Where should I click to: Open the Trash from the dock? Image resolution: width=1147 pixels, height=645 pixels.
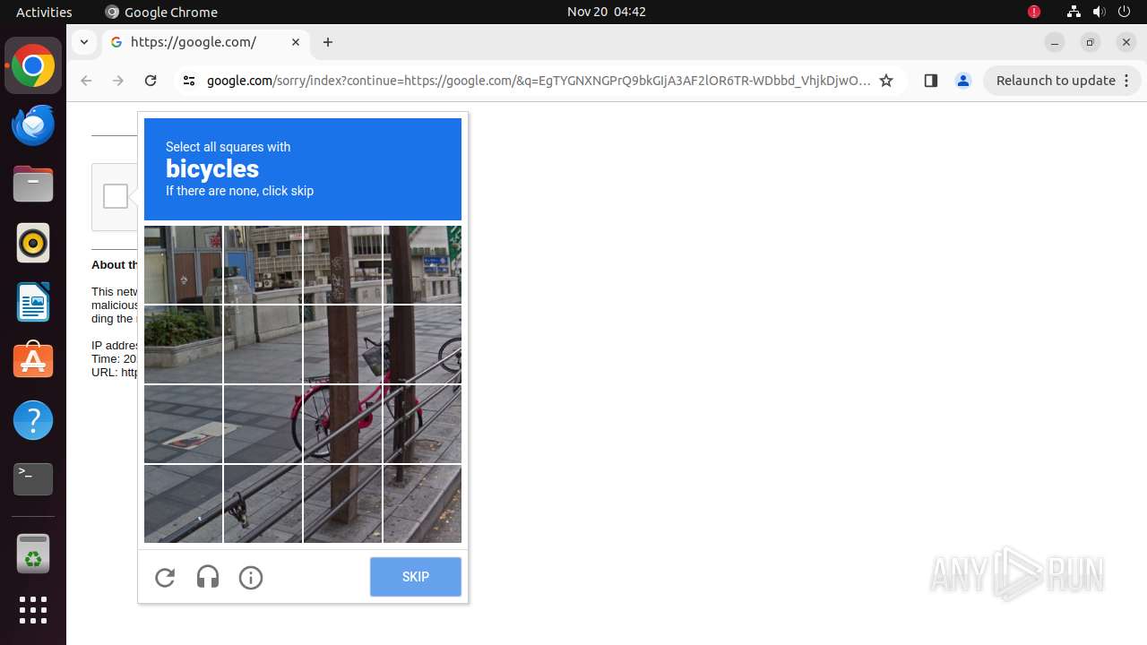point(33,555)
